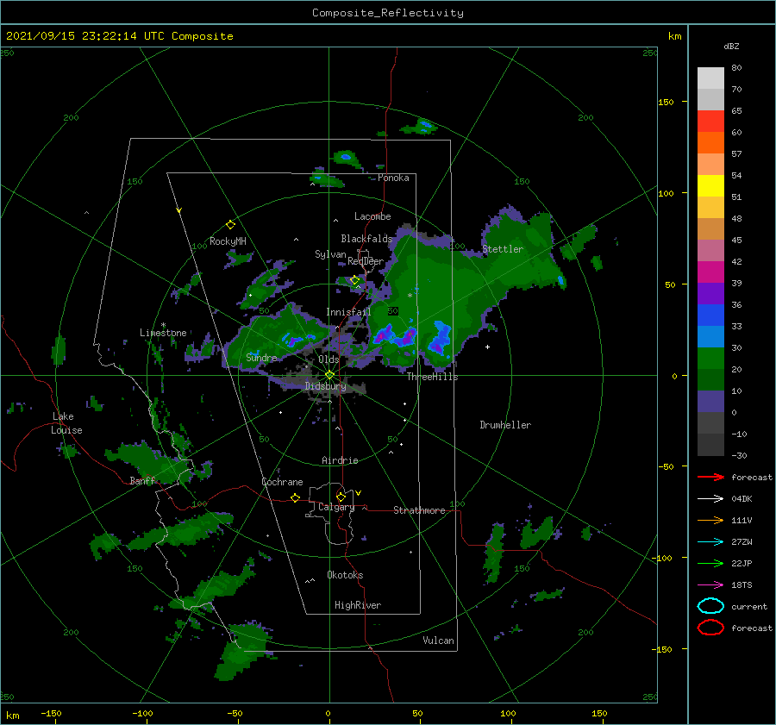
Task: Click the Limestone label
Action: click(x=163, y=333)
